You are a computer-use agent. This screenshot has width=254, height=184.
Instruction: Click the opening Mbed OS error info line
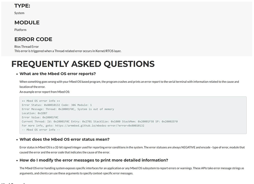coord(41,101)
